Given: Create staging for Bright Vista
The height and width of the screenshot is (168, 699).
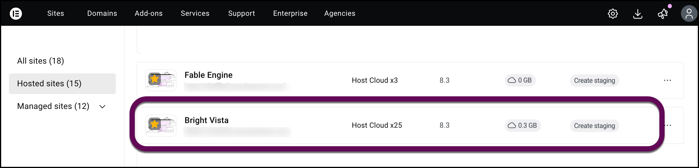Looking at the screenshot, I should click(x=594, y=126).
